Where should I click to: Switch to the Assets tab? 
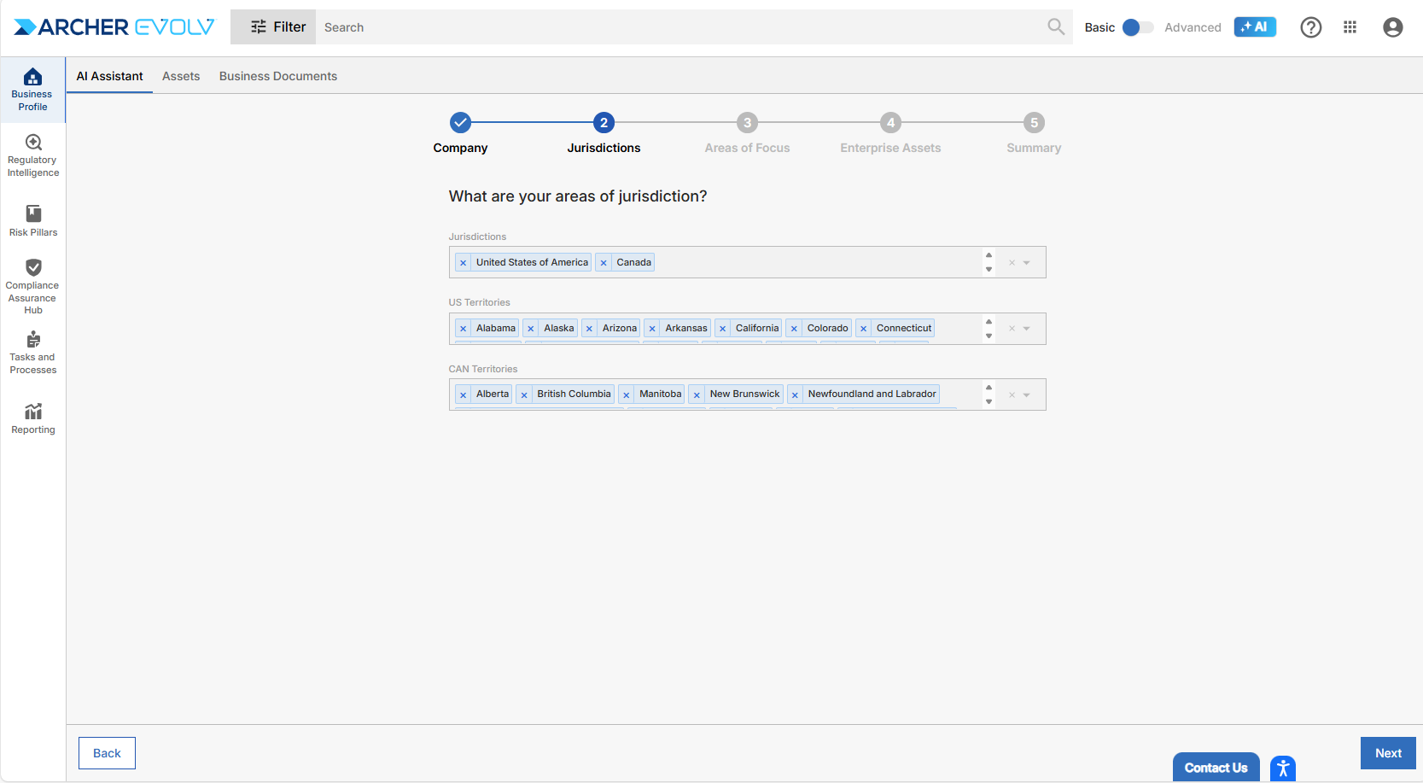coord(181,76)
